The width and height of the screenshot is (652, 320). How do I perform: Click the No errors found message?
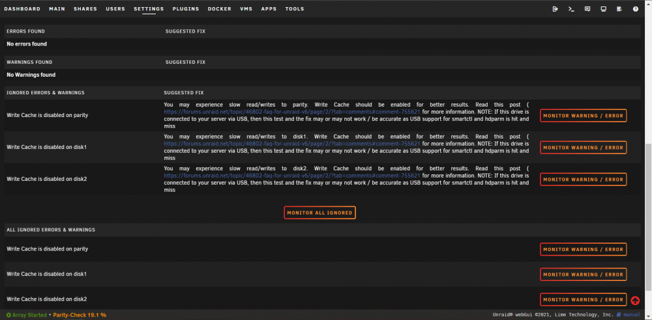27,44
